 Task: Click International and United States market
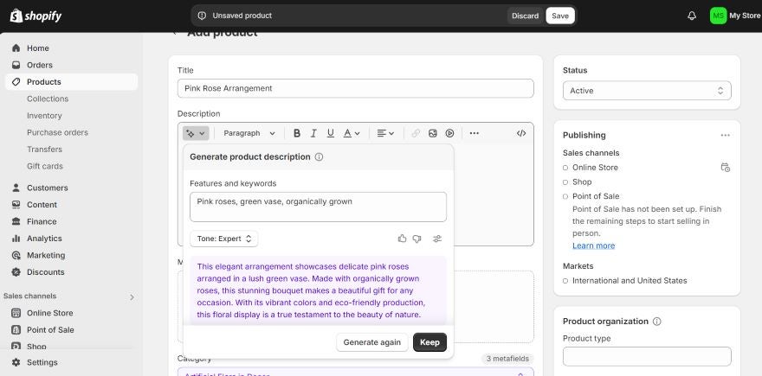pos(630,280)
